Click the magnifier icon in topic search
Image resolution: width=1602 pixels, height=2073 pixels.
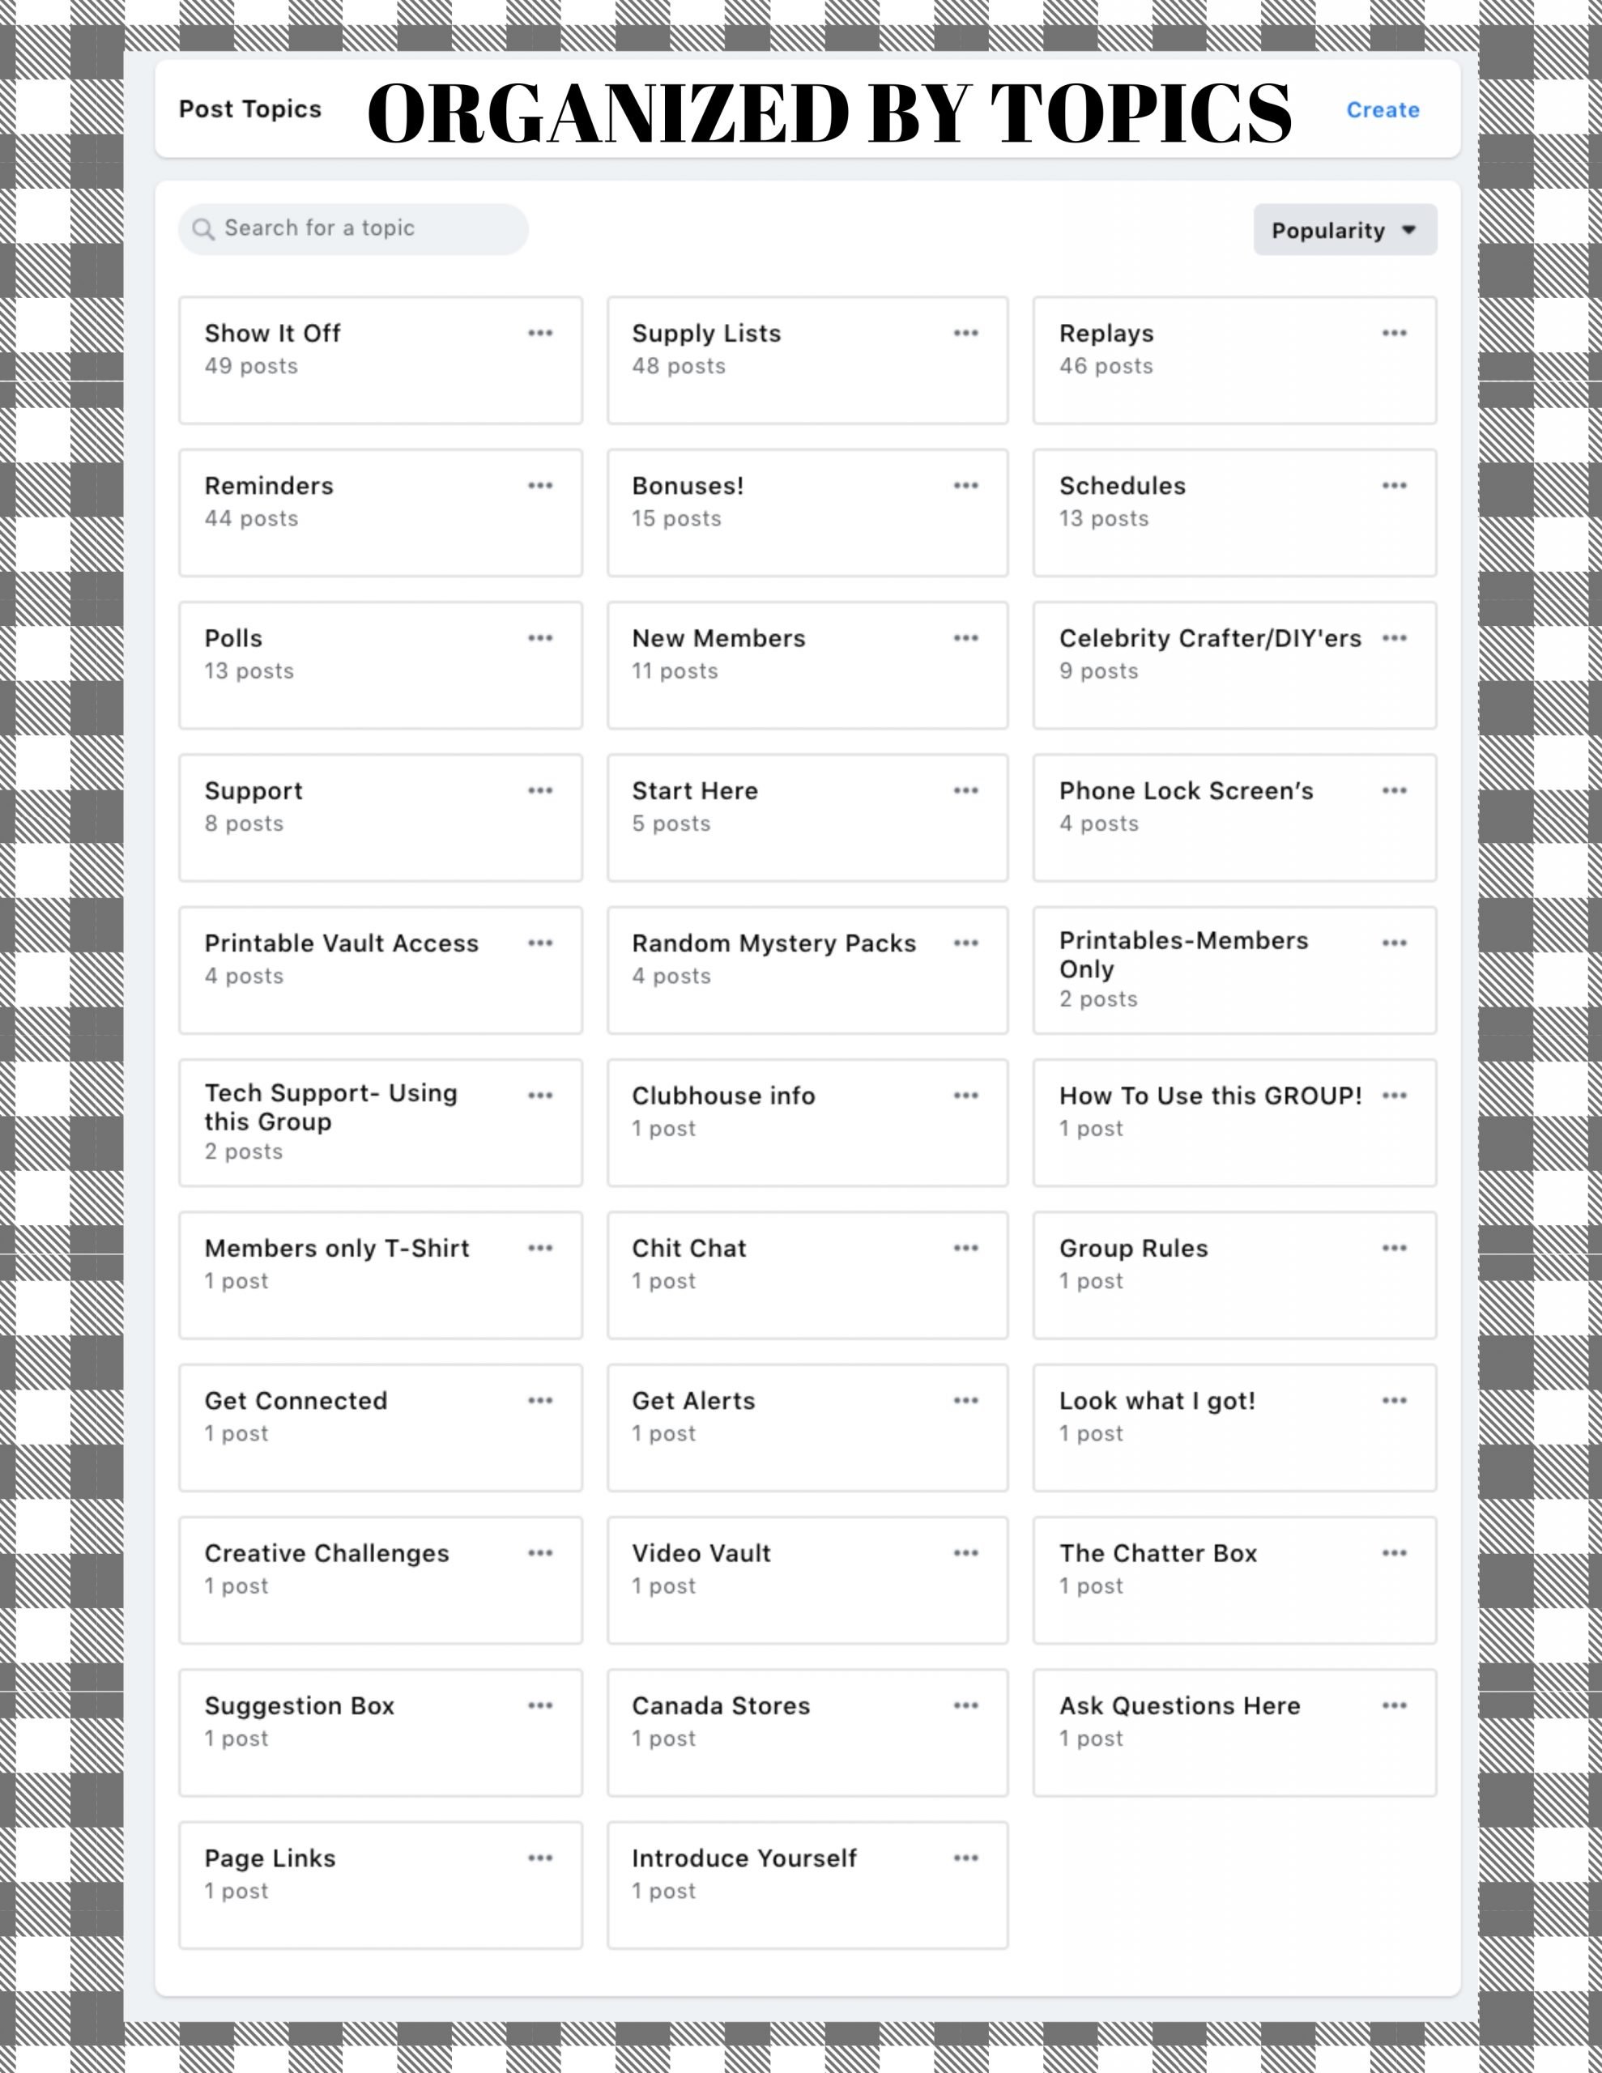[x=203, y=230]
